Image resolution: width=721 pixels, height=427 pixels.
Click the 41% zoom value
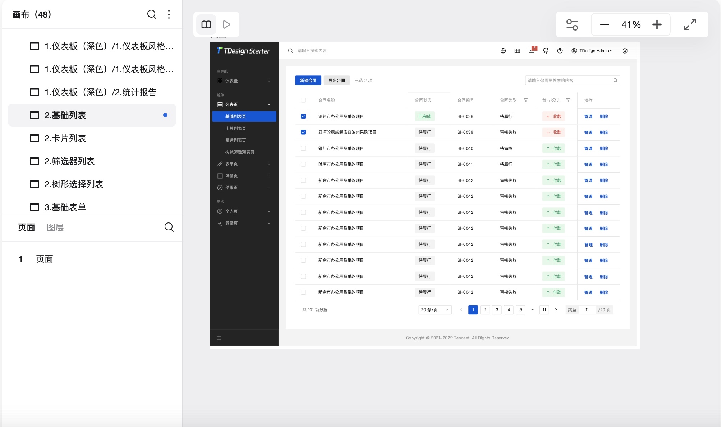tap(631, 24)
